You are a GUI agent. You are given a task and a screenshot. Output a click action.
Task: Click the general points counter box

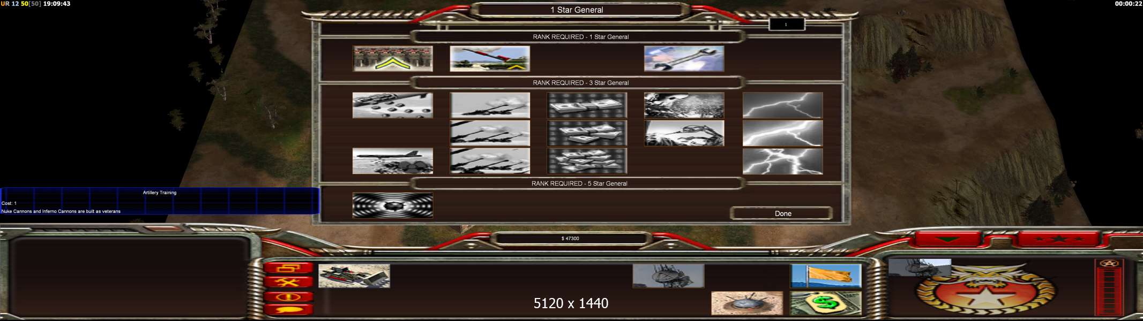(x=786, y=25)
